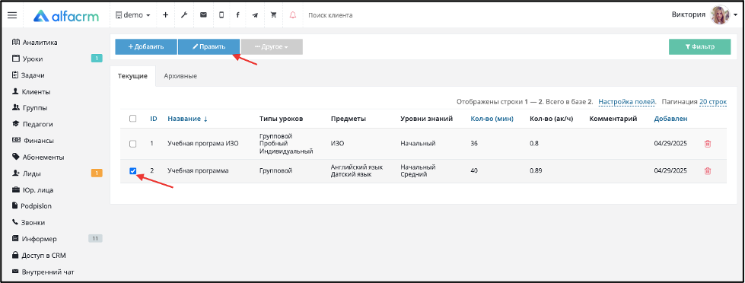Open the 20 строк pagination selector
This screenshot has width=745, height=283.
pos(713,102)
